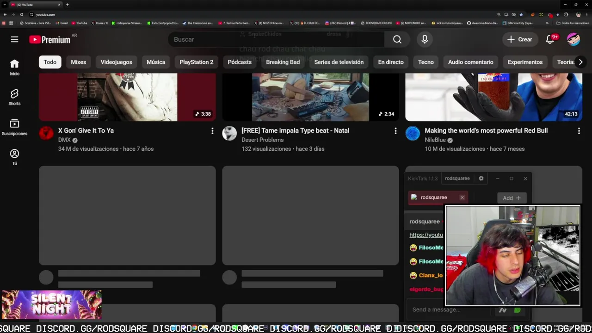Close the rodsquaree chat tab in KickTalk
The image size is (592, 333).
(x=462, y=197)
